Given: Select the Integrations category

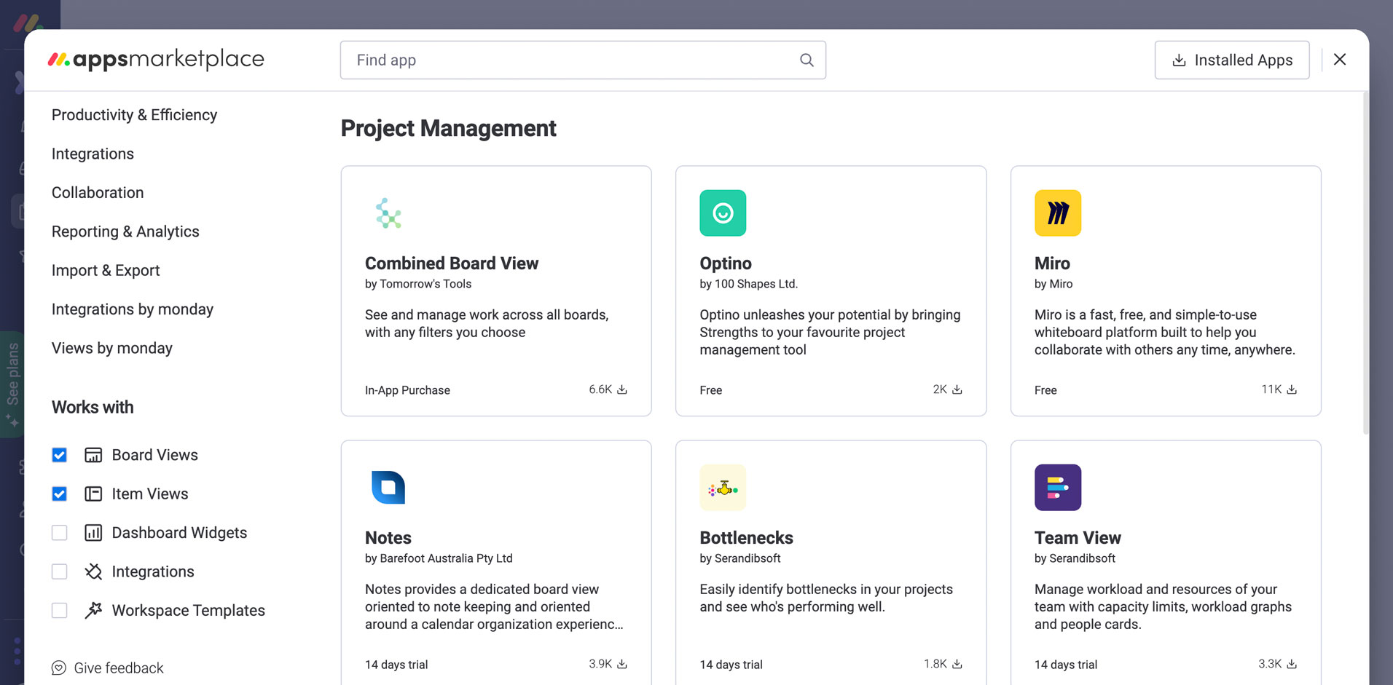Looking at the screenshot, I should coord(93,154).
